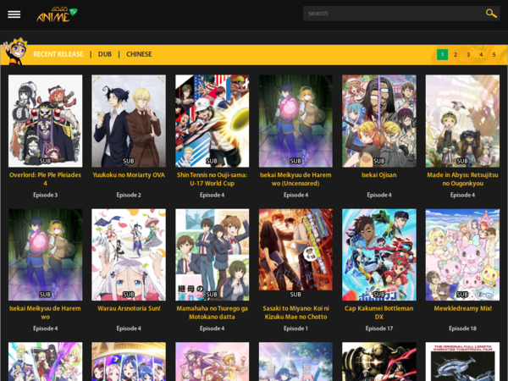The image size is (508, 381).
Task: Click Episode 17 under Cap Kakumei Bottleman
Action: 379,329
